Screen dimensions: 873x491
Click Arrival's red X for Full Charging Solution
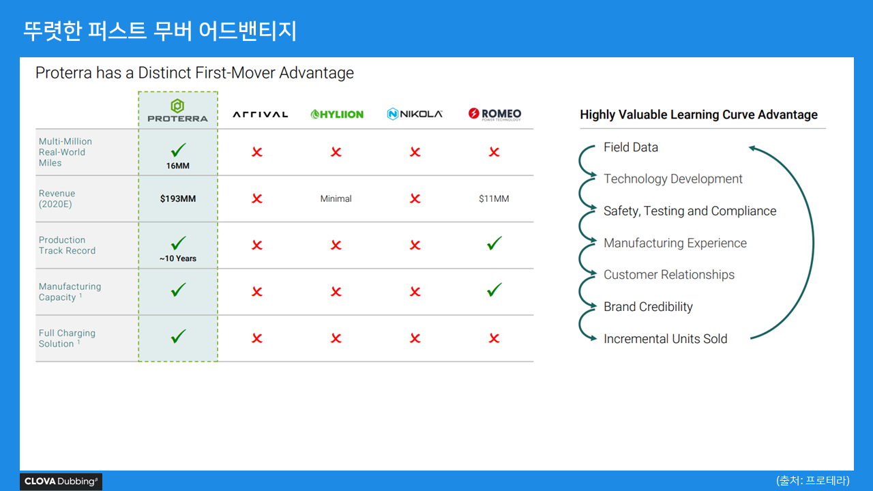point(257,338)
